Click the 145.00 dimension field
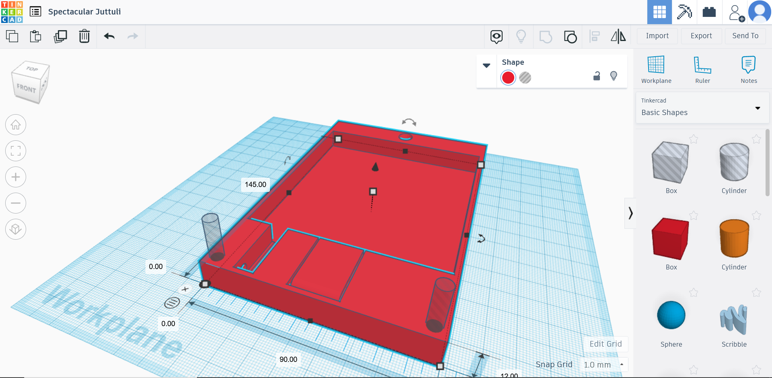Viewport: 772px width, 378px height. (256, 185)
